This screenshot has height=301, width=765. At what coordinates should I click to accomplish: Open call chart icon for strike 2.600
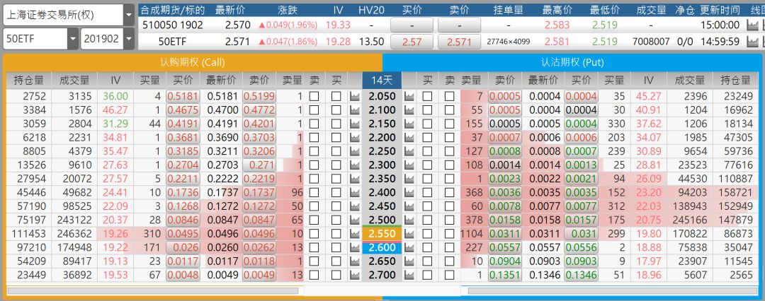point(355,247)
